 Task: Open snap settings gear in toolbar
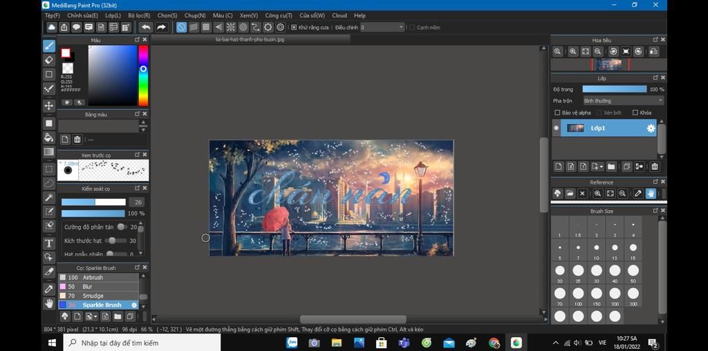[281, 27]
